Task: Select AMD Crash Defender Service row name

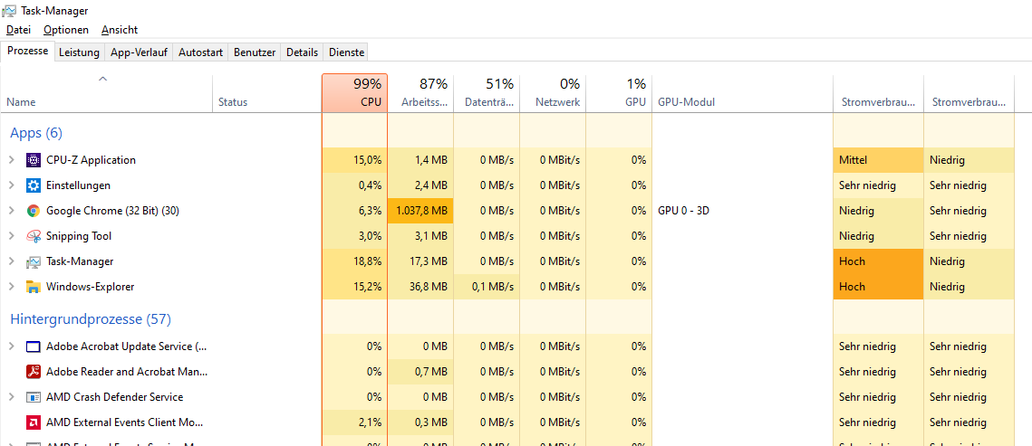Action: pos(114,397)
